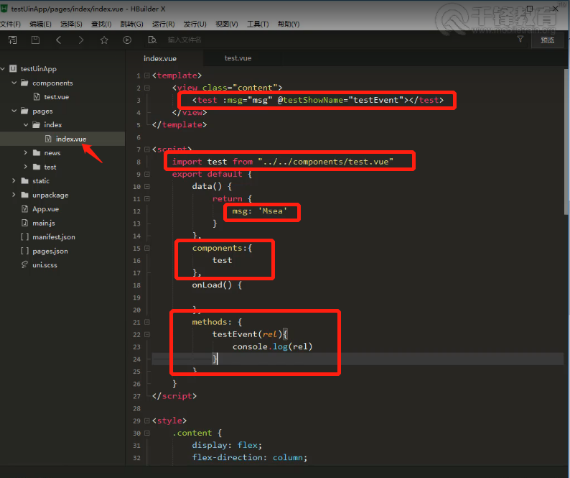This screenshot has height=478, width=570.
Task: Click the save file toolbar icon
Action: 35,40
